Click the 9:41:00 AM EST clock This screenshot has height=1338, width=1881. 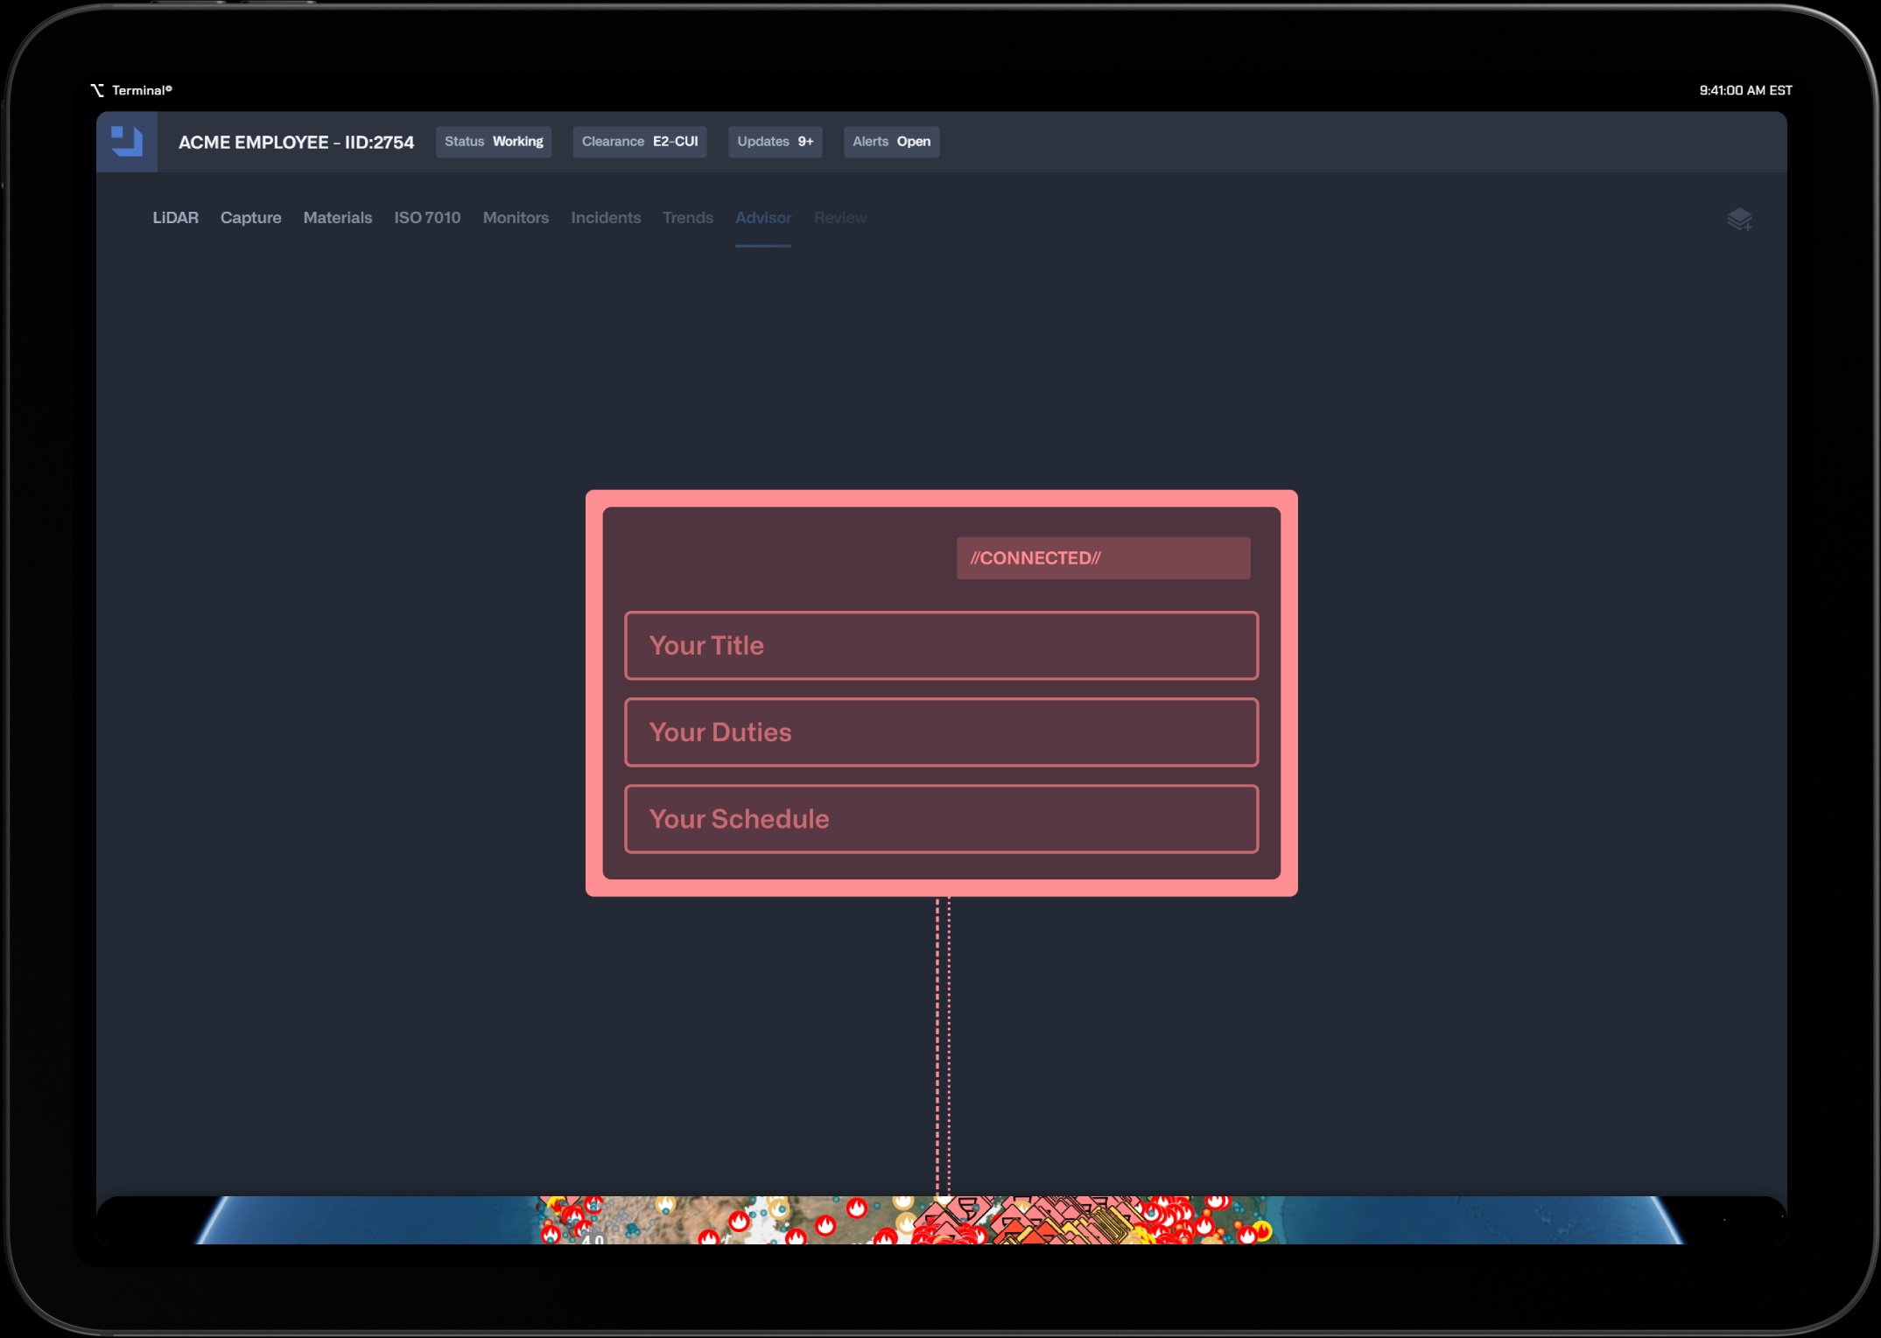click(1744, 90)
